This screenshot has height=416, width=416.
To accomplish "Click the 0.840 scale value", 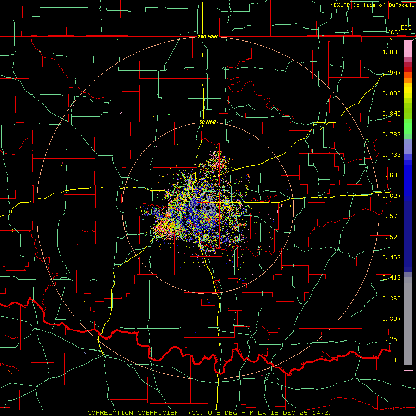I will 392,114.
